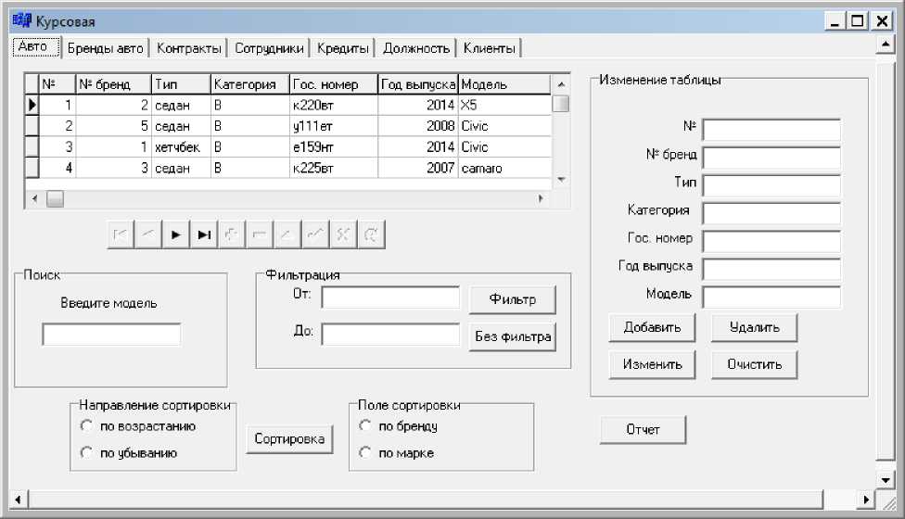Focus the Модель edit field
Viewport: 905px width, 519px height.
pyautogui.click(x=771, y=297)
